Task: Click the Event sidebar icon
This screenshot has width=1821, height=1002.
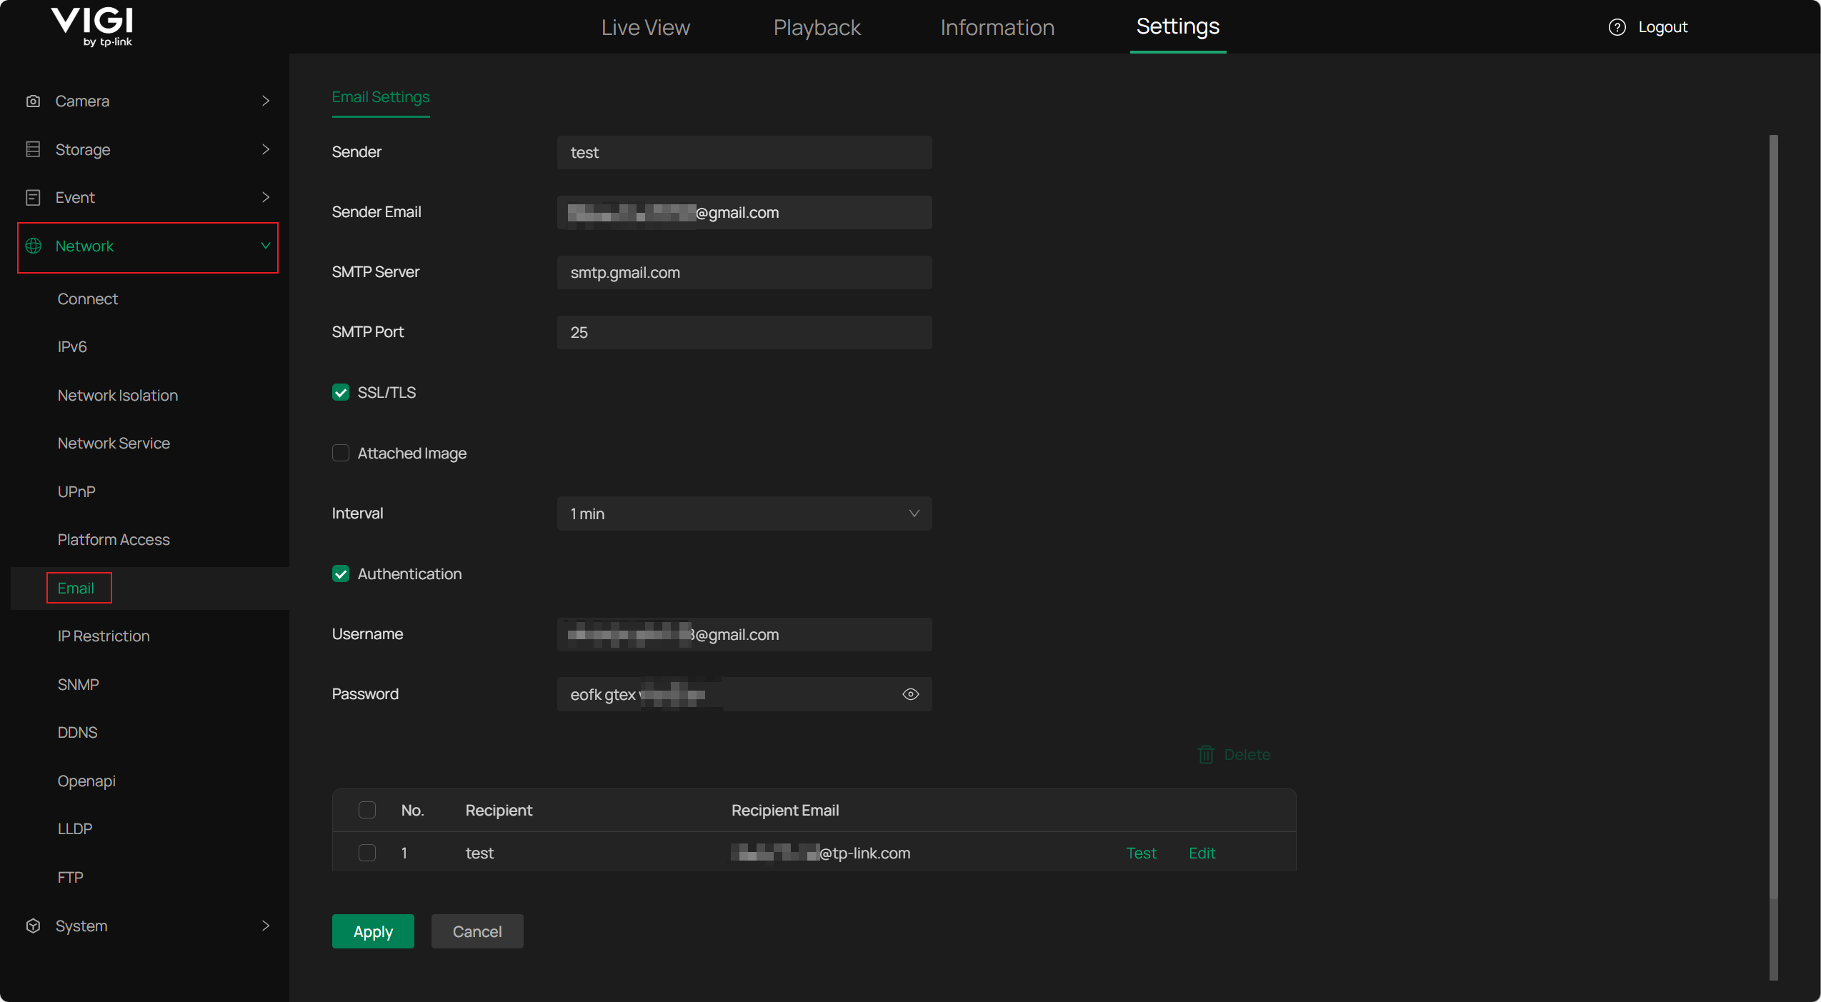Action: tap(33, 197)
